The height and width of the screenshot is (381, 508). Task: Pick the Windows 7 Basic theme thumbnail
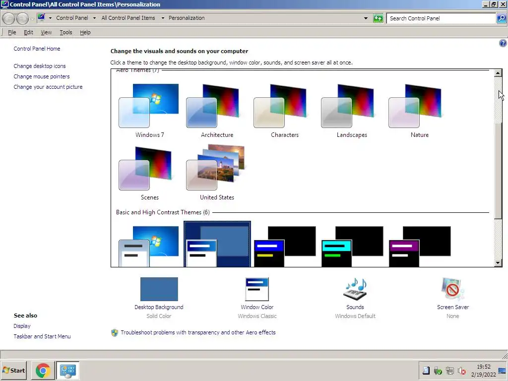pos(149,246)
